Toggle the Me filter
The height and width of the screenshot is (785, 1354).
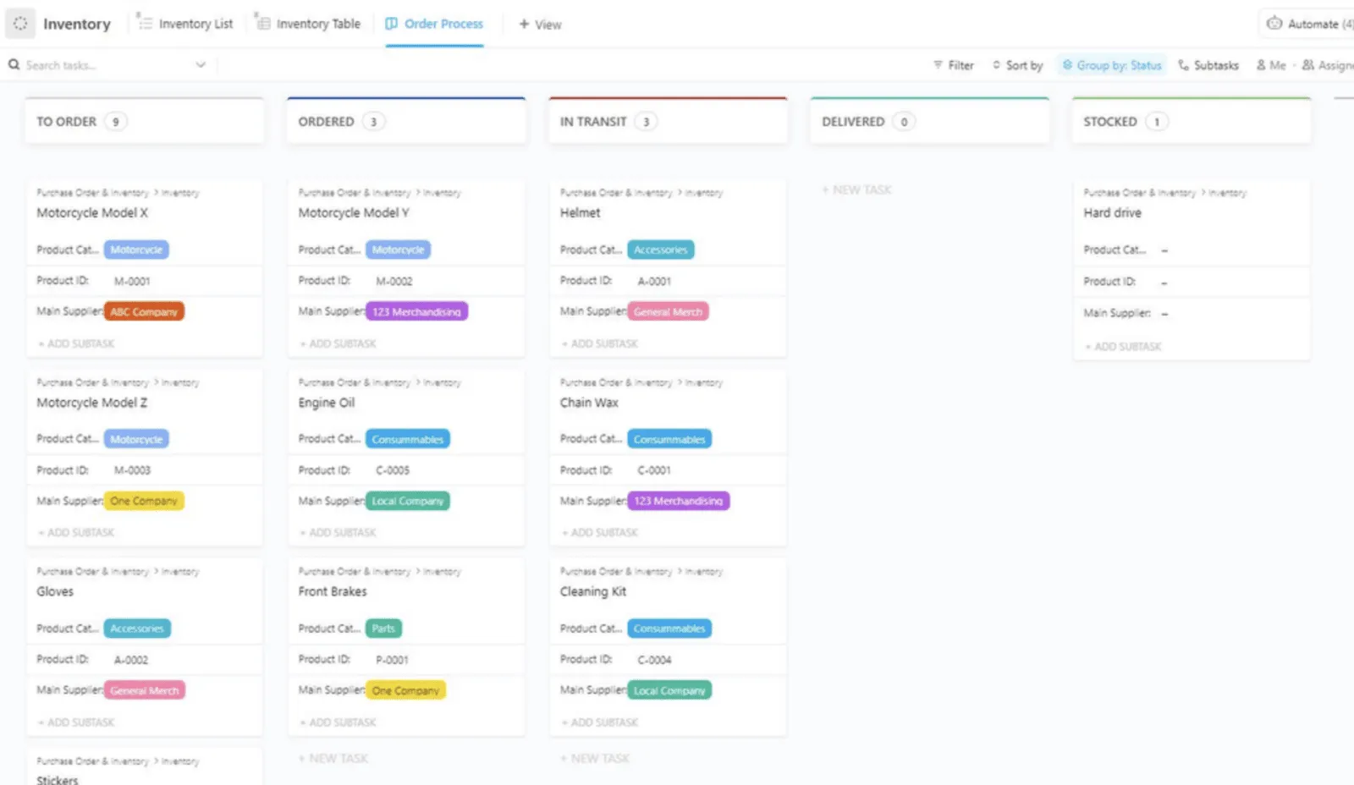(x=1271, y=65)
